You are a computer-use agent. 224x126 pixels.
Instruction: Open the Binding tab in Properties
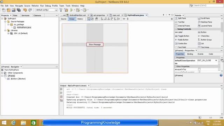coord(190,54)
